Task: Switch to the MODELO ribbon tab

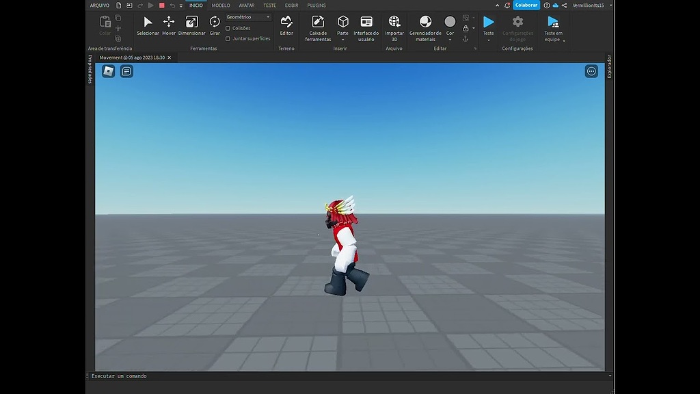Action: coord(220,5)
